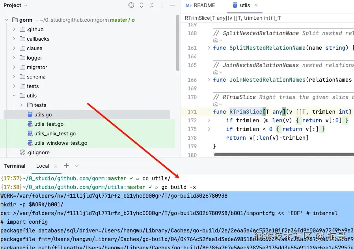Click the Project panel vertical scrollbar
This screenshot has width=354, height=249.
(178, 43)
